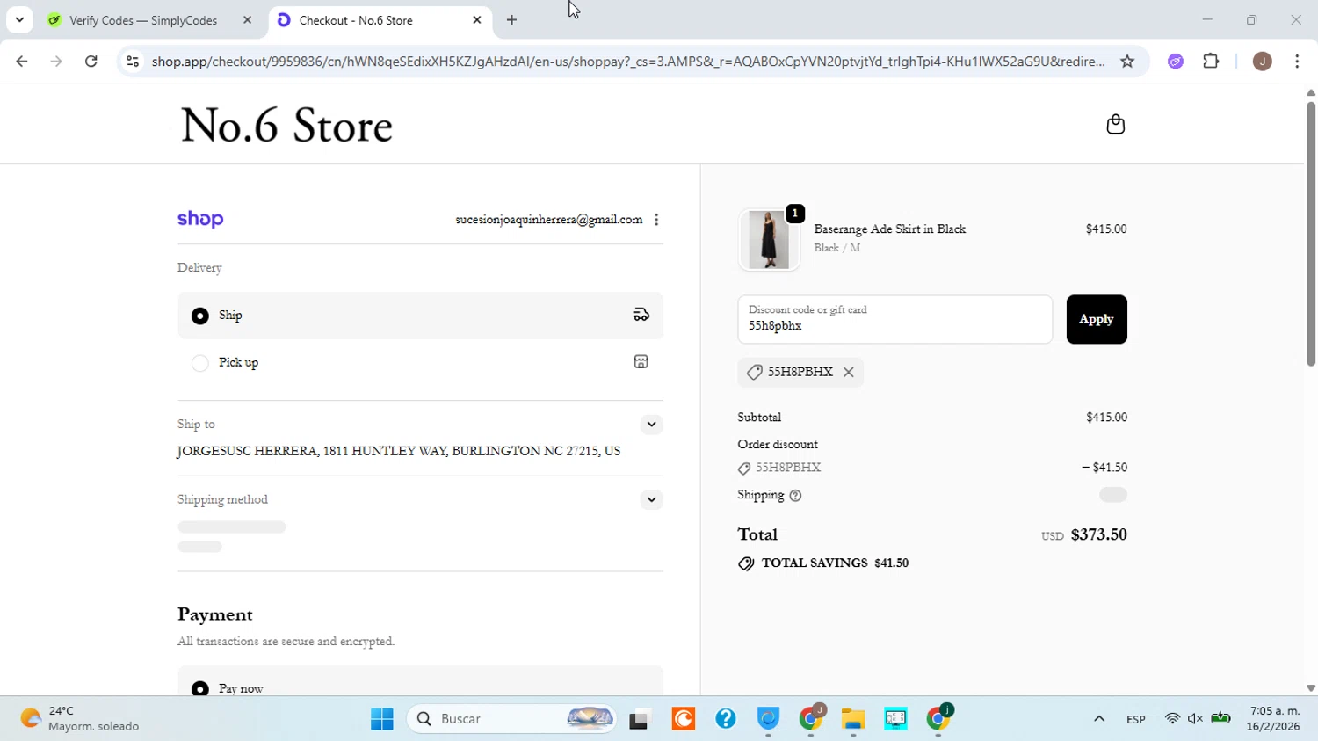Click the Windows taskbar search box
The width and height of the screenshot is (1318, 741).
click(x=512, y=719)
